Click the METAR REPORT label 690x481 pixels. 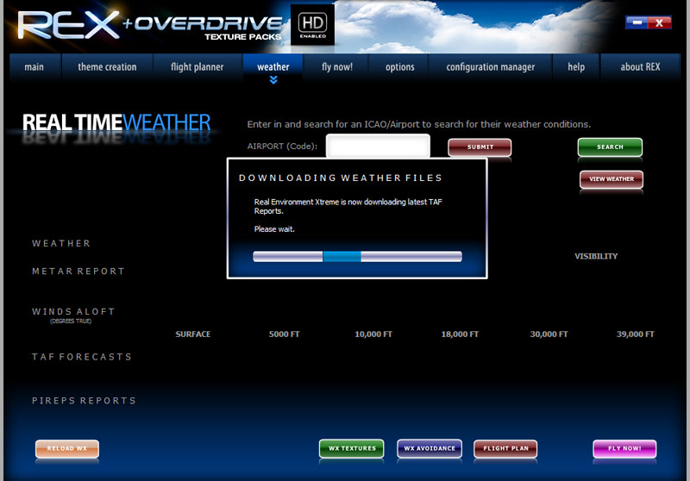click(78, 272)
